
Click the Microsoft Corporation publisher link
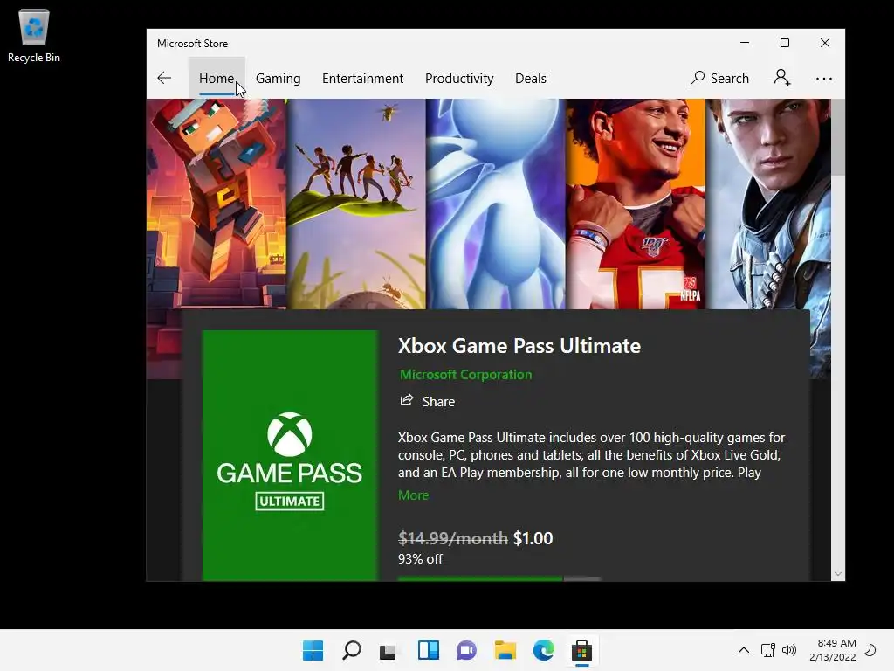click(466, 374)
